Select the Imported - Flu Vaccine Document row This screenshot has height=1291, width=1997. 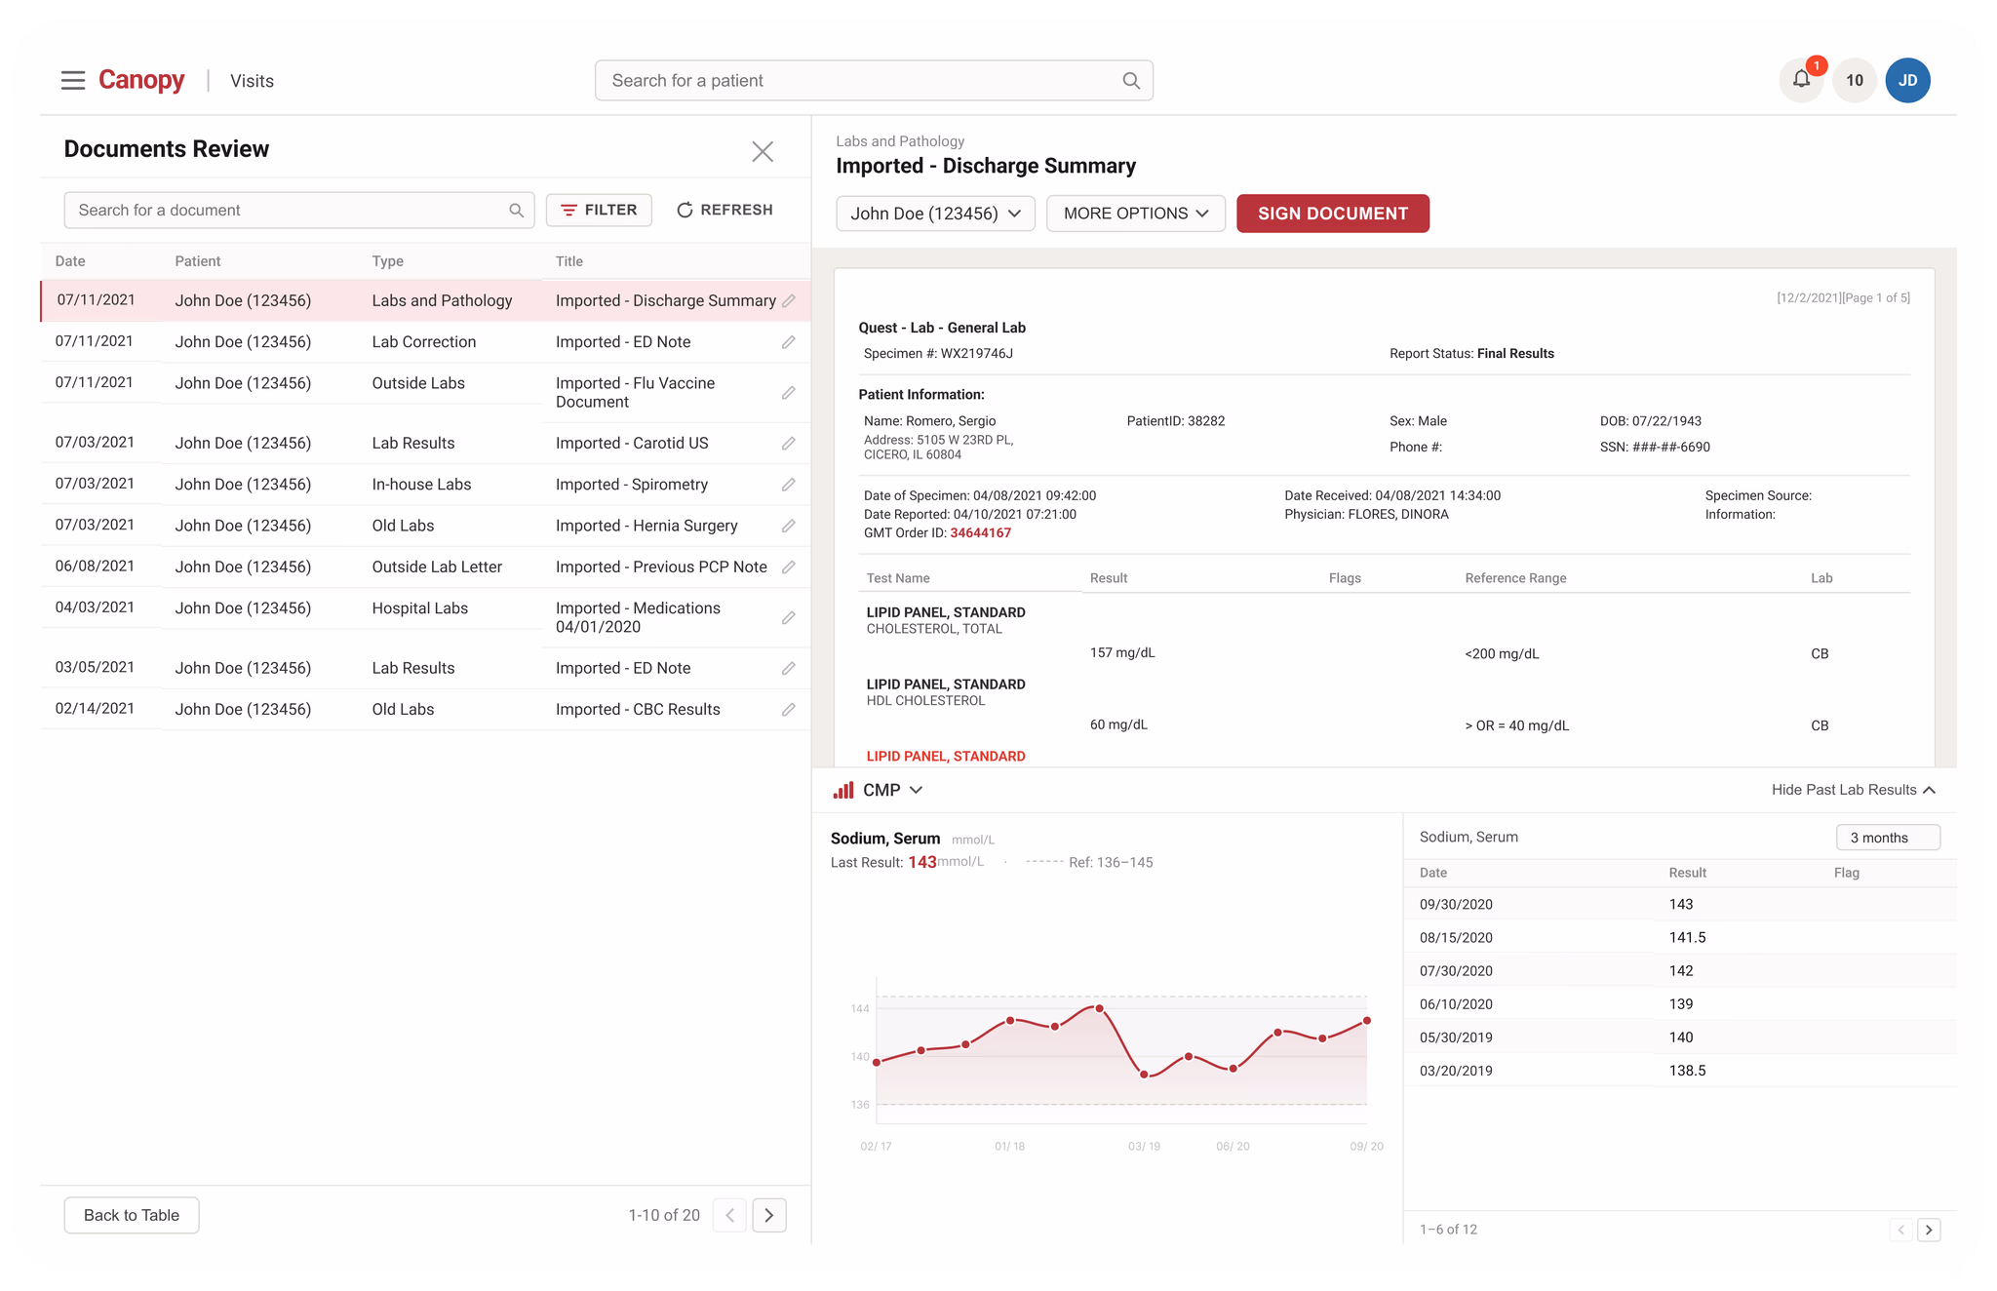coord(425,393)
